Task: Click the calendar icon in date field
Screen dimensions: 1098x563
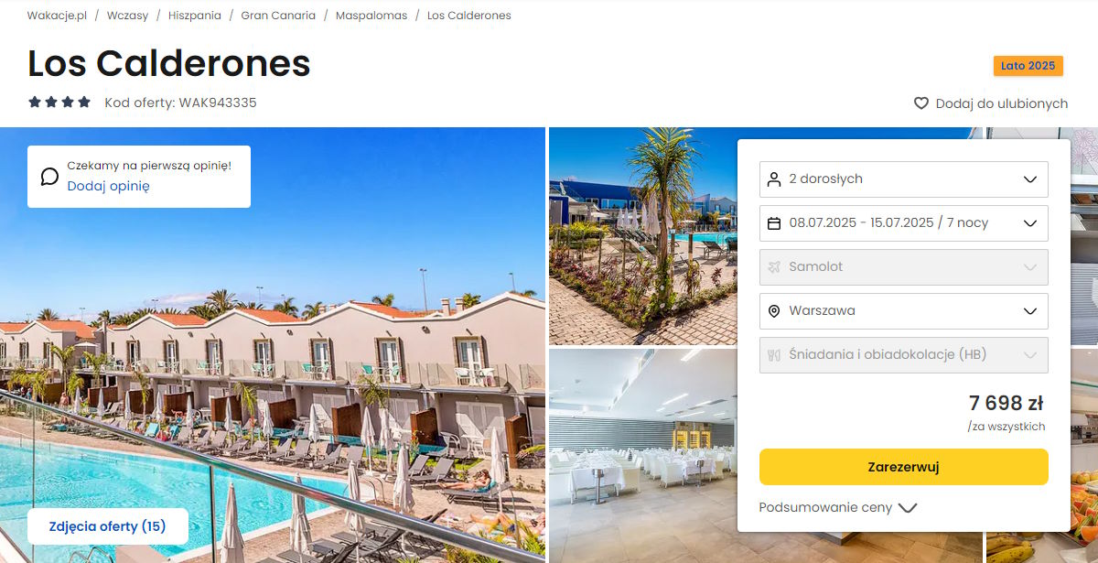Action: (x=774, y=223)
